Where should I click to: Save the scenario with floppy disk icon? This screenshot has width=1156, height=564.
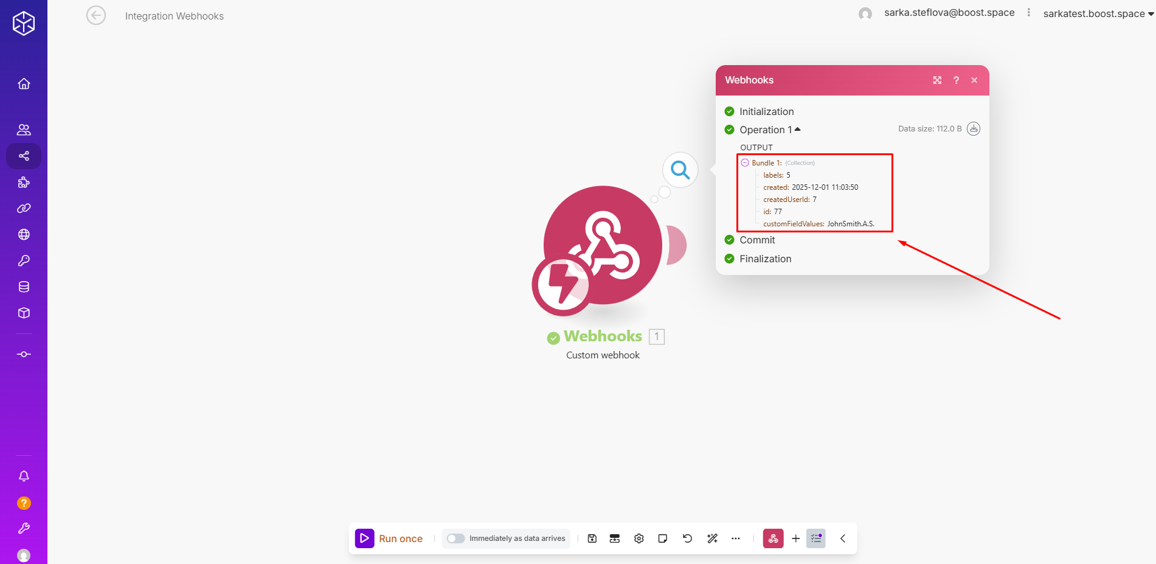[592, 538]
